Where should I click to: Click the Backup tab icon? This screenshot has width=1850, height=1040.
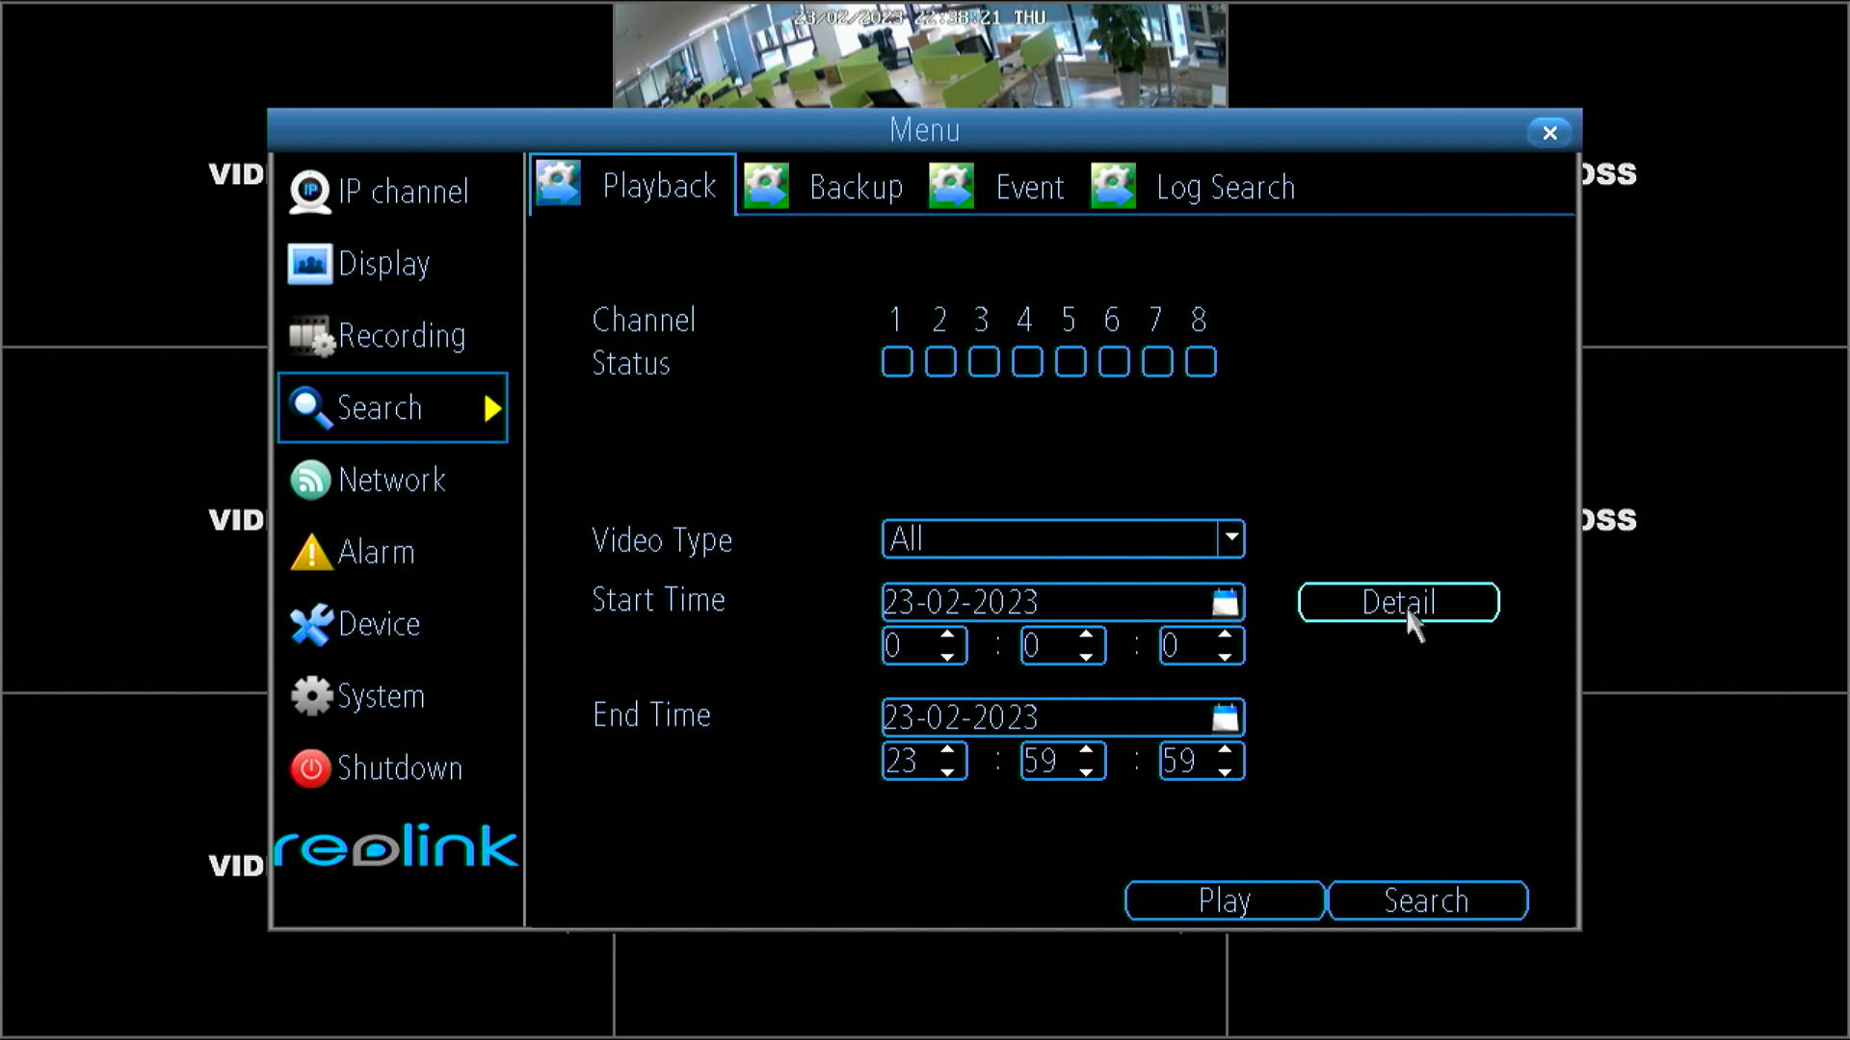pos(767,187)
